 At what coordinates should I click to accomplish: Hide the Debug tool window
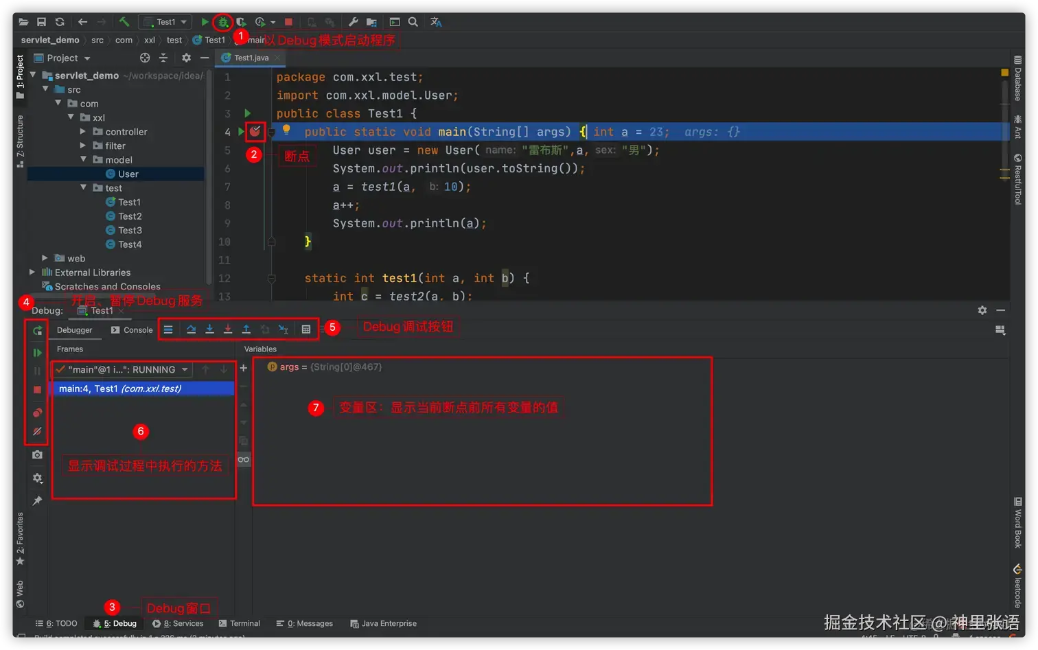tap(1001, 310)
